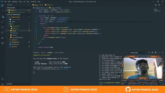Image resolution: width=165 pixels, height=93 pixels.
Task: Click the code minimap preview
Action: 157,11
